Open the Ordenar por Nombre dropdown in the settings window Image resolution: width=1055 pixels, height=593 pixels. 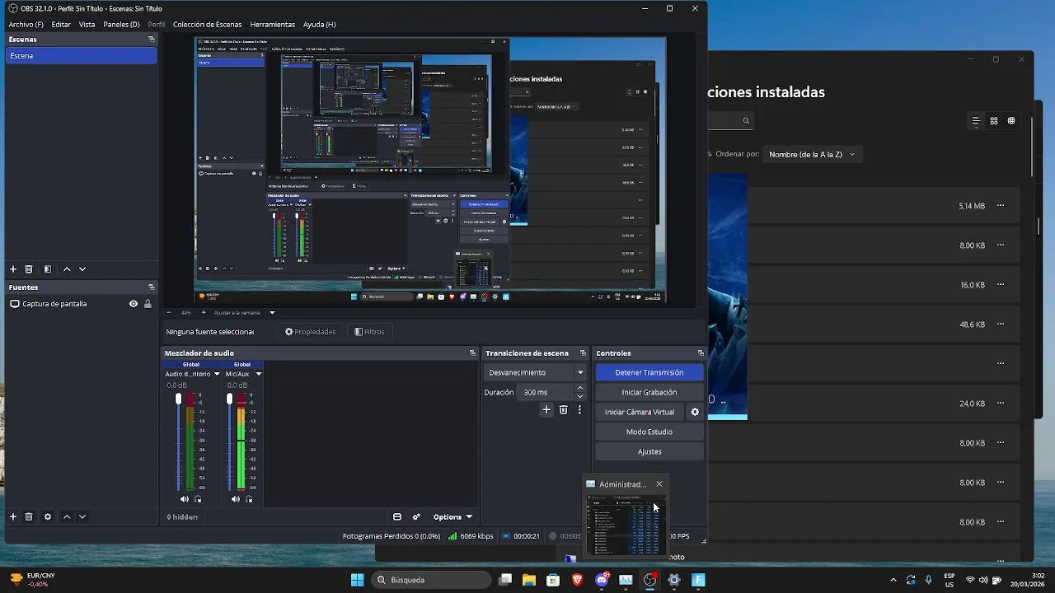812,154
